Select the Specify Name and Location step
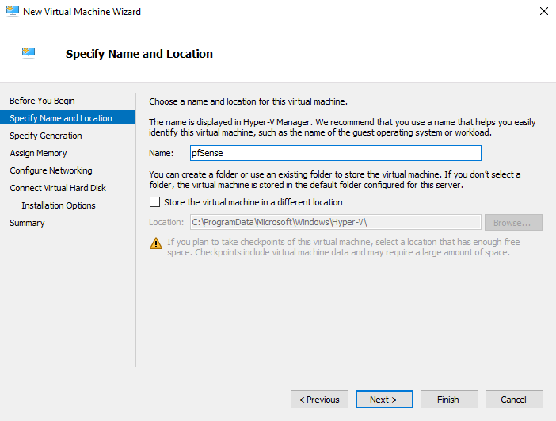This screenshot has height=421, width=556. point(61,118)
